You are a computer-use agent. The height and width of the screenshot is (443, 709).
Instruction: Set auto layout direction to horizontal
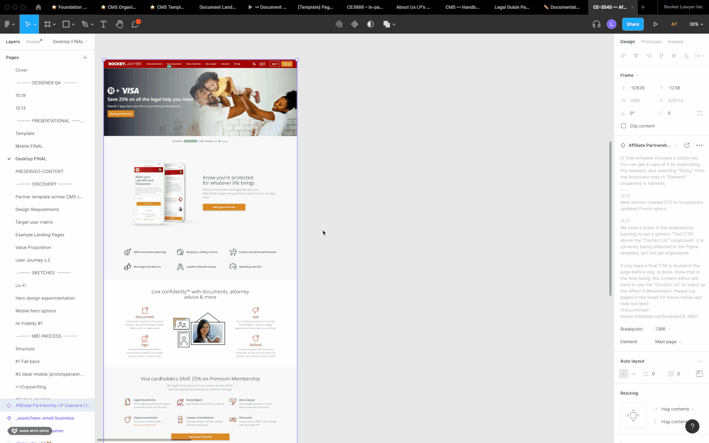633,374
